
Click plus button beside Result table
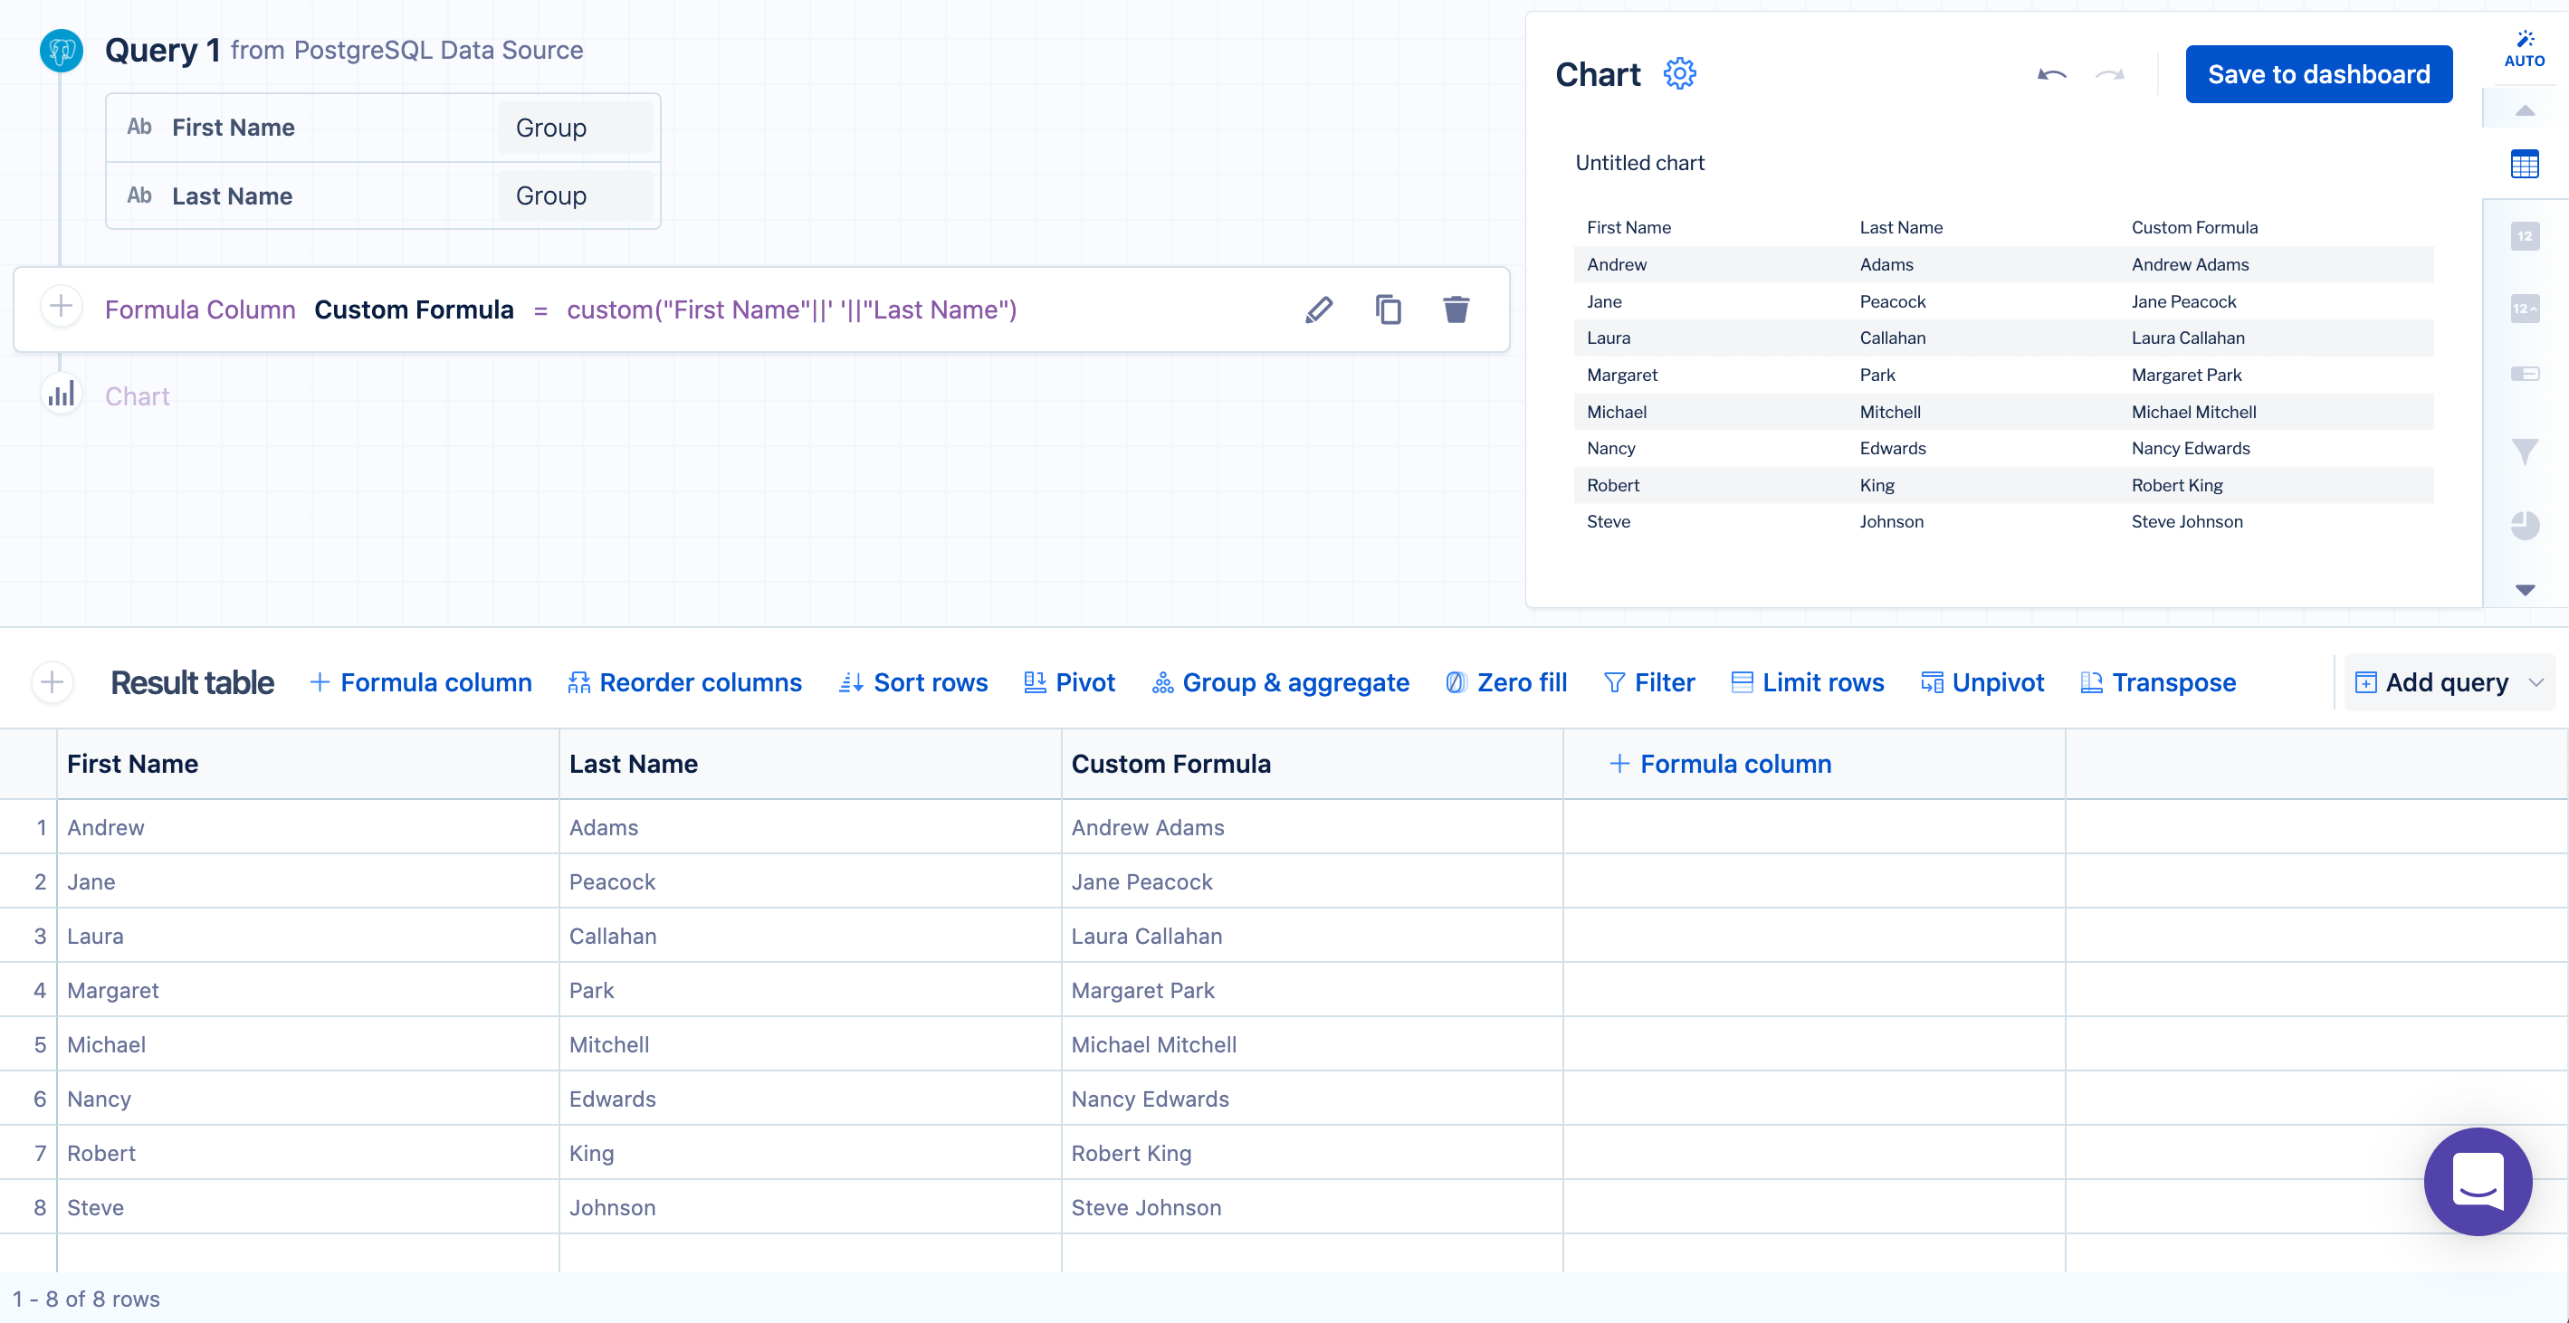point(53,683)
